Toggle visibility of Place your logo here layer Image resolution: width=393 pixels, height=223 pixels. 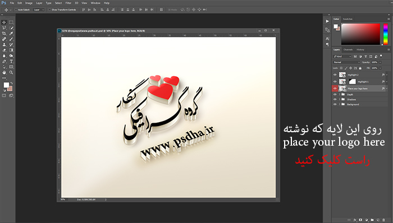coord(335,89)
